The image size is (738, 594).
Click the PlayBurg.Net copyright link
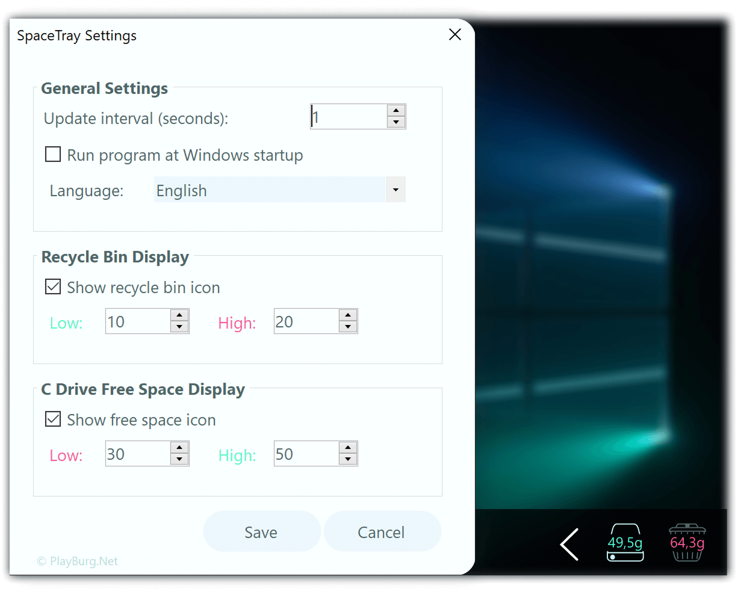[x=78, y=561]
